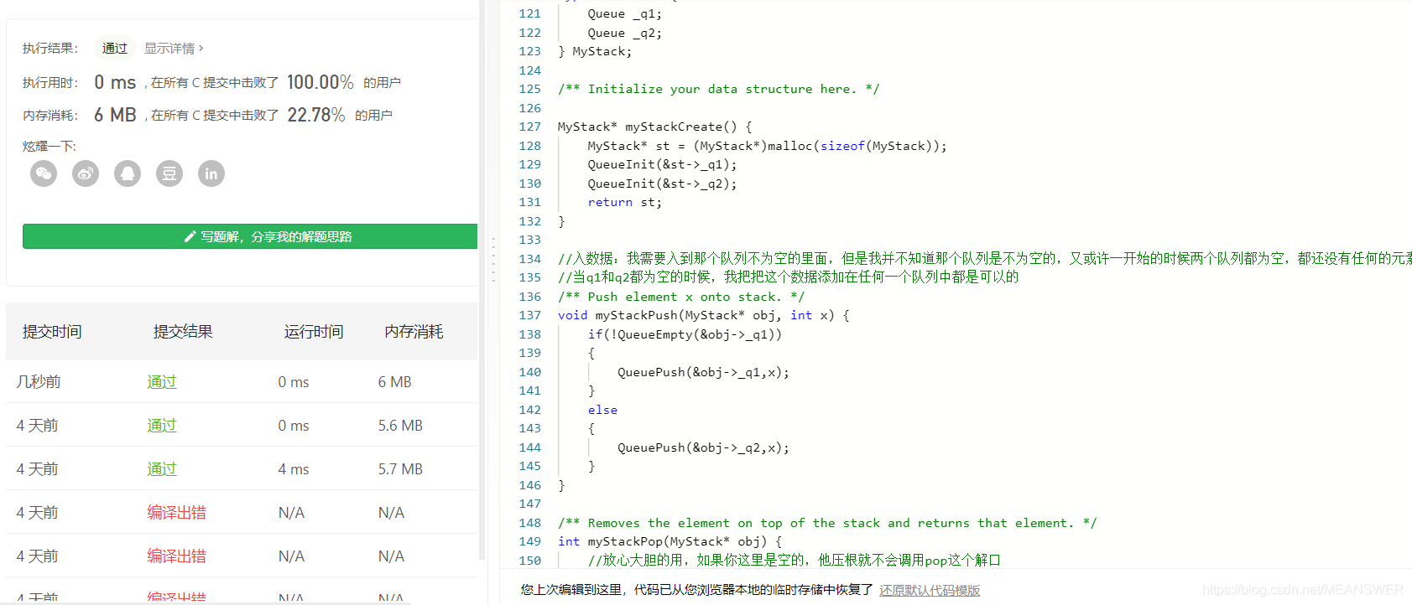Share result via Weibo icon
Viewport: 1412px width, 605px height.
click(x=86, y=173)
